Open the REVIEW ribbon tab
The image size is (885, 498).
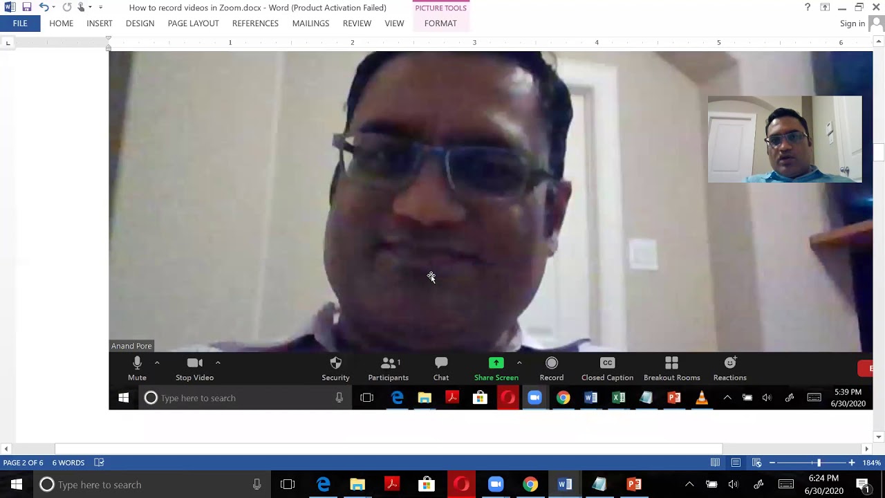tap(357, 24)
